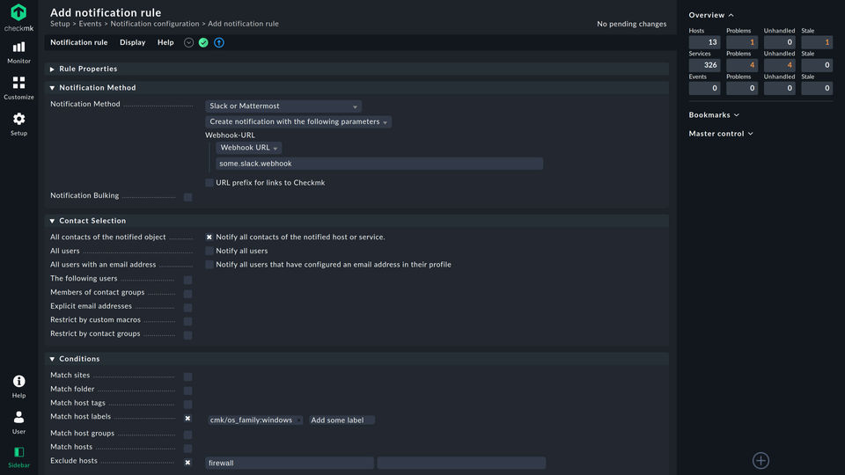This screenshot has height=475, width=845.
Task: Click the blue up-arrow toolbar icon
Action: (x=219, y=42)
